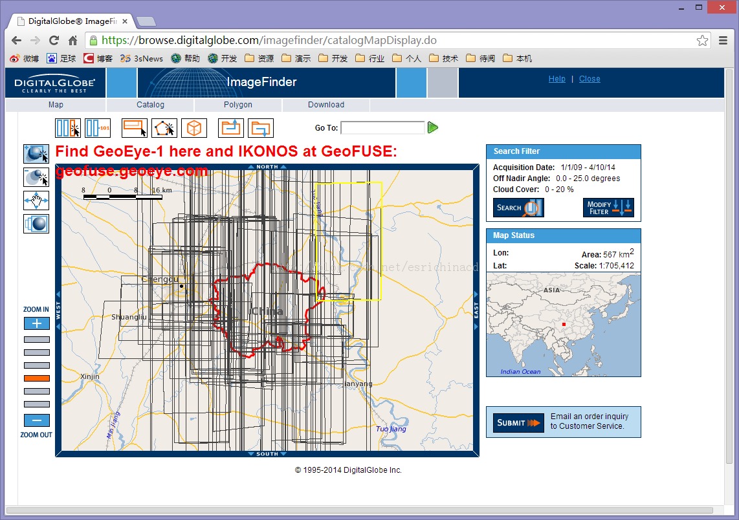Click the folder download arrow icon

pyautogui.click(x=261, y=127)
